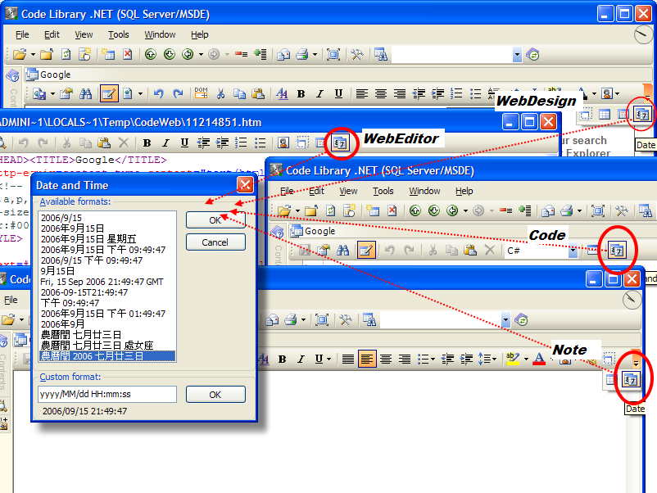Click the Undo arrow in the topmost window's editor toolbar
The image size is (657, 493).
coord(158,93)
